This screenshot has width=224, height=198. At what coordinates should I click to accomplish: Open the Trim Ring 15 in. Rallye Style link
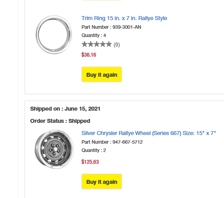[x=124, y=19]
